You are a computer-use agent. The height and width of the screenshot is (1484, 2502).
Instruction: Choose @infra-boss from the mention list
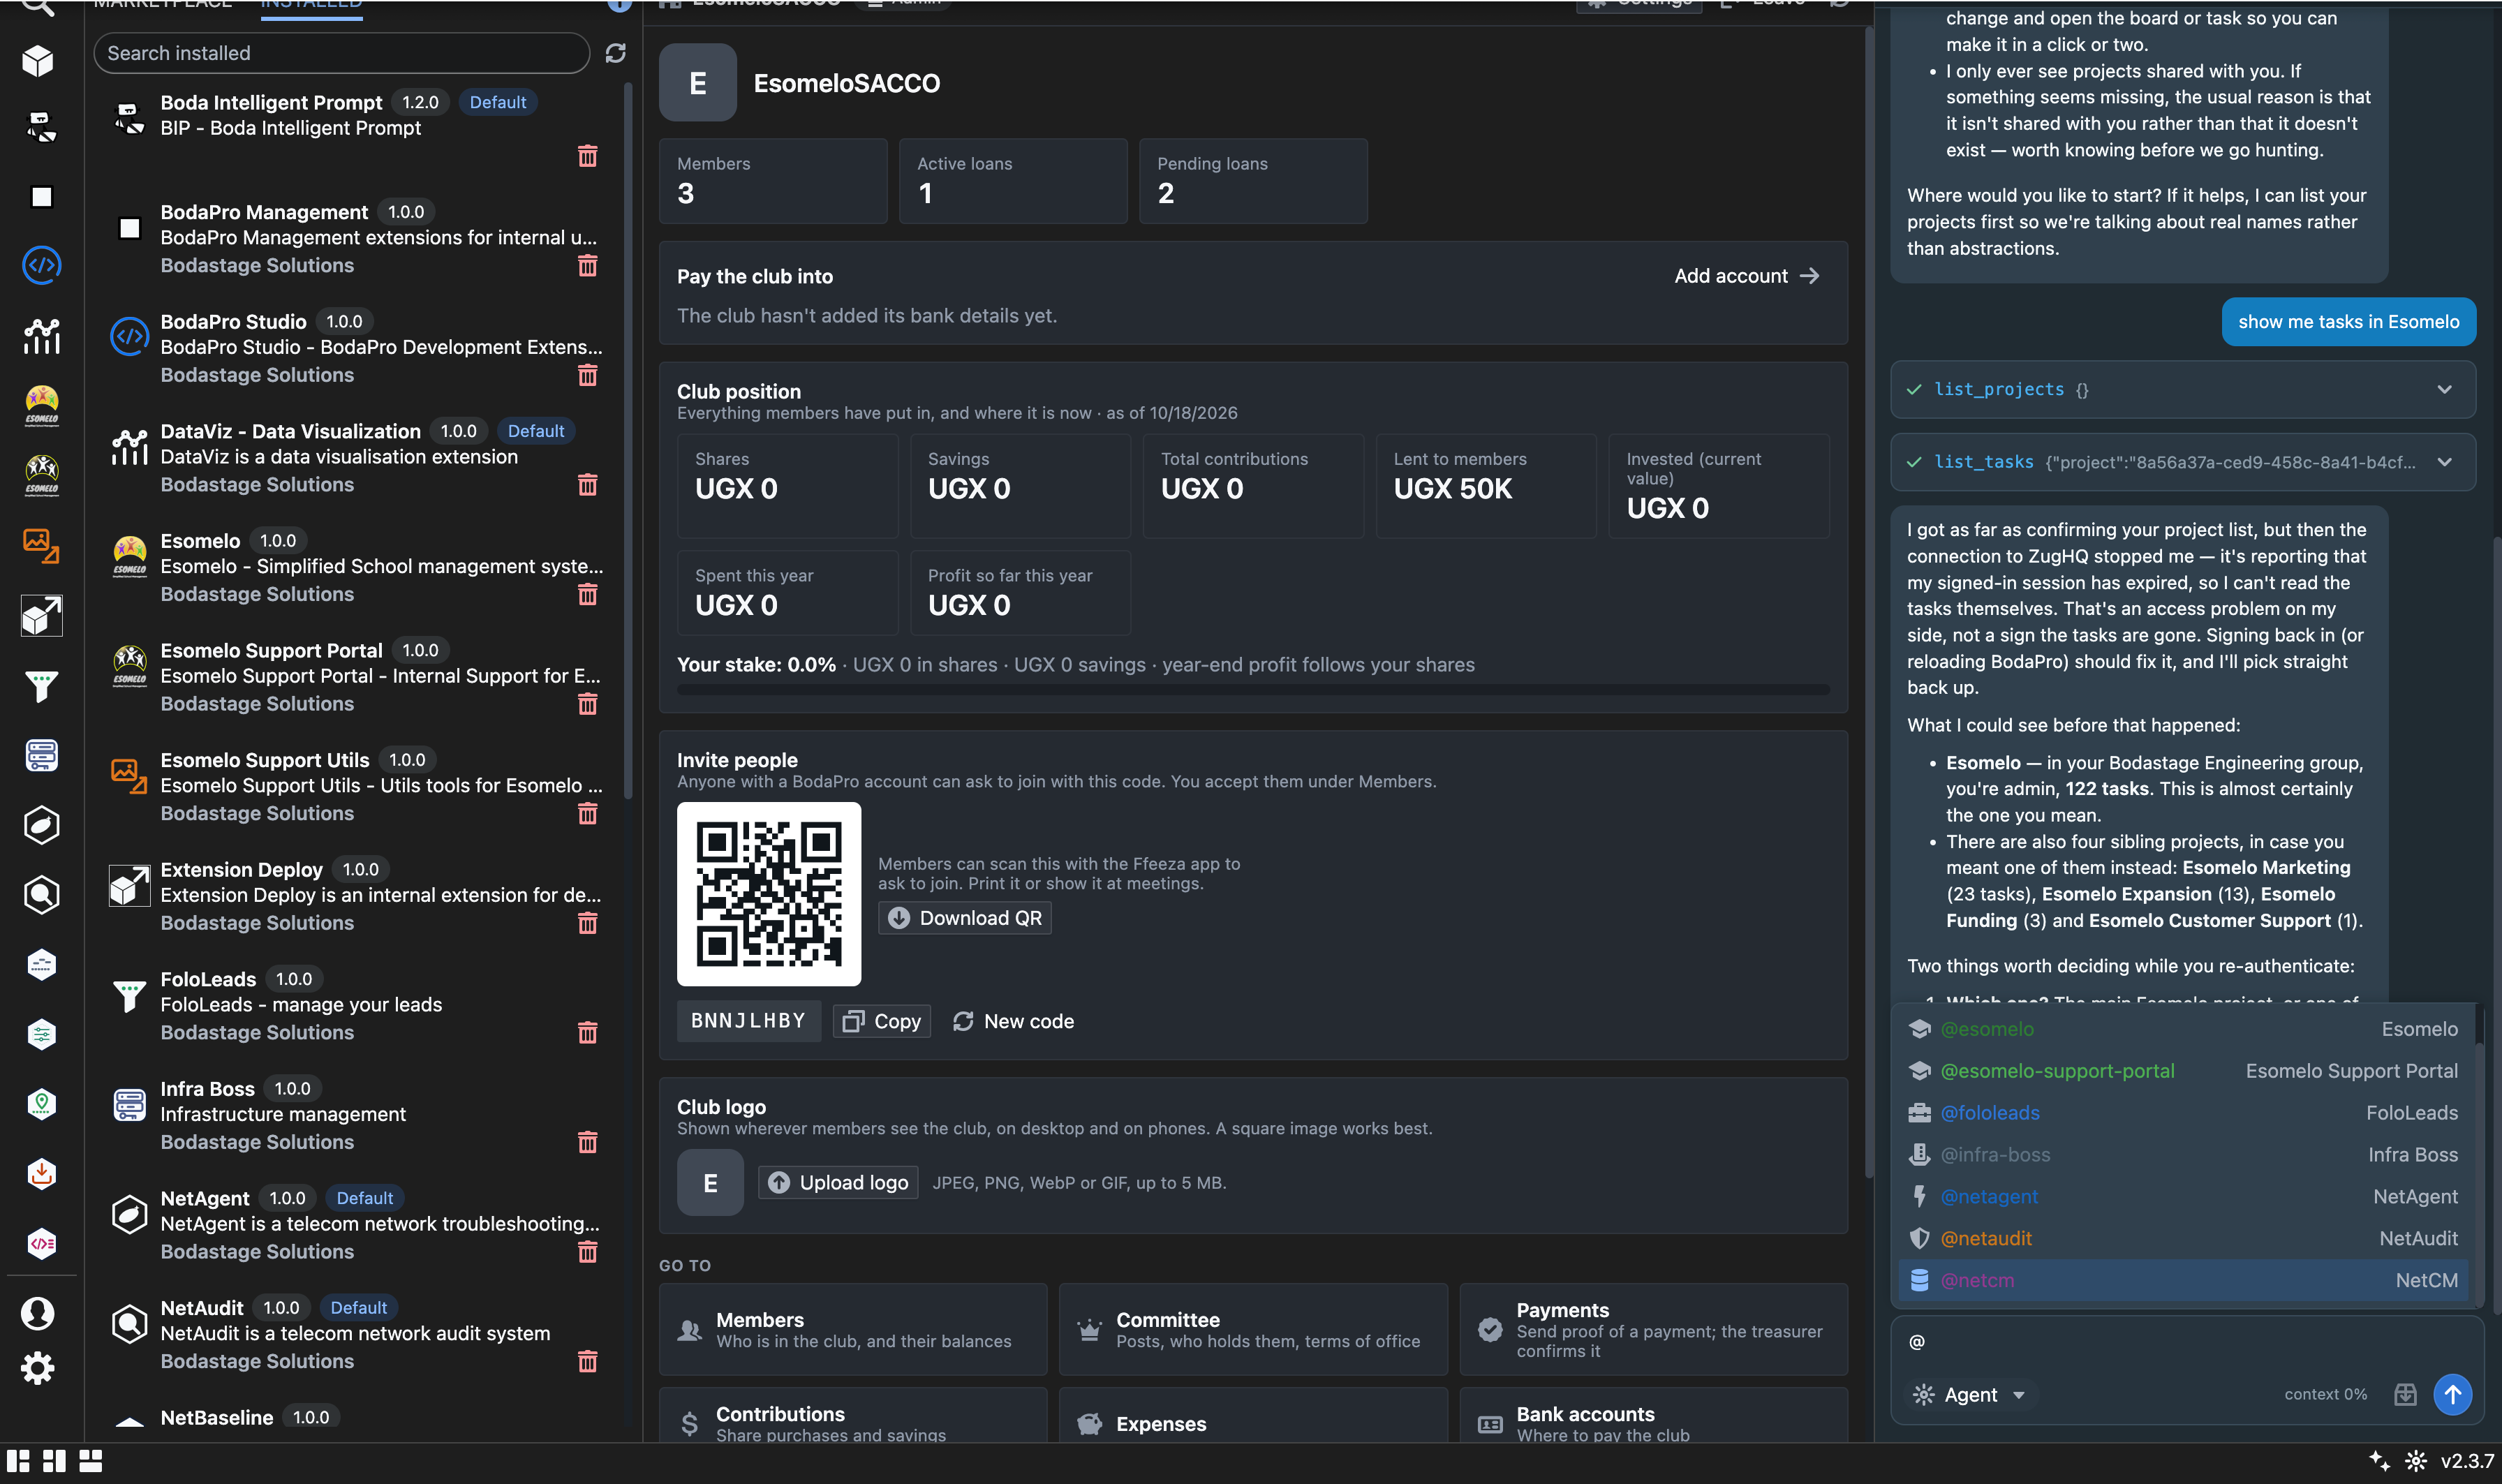click(2183, 1155)
